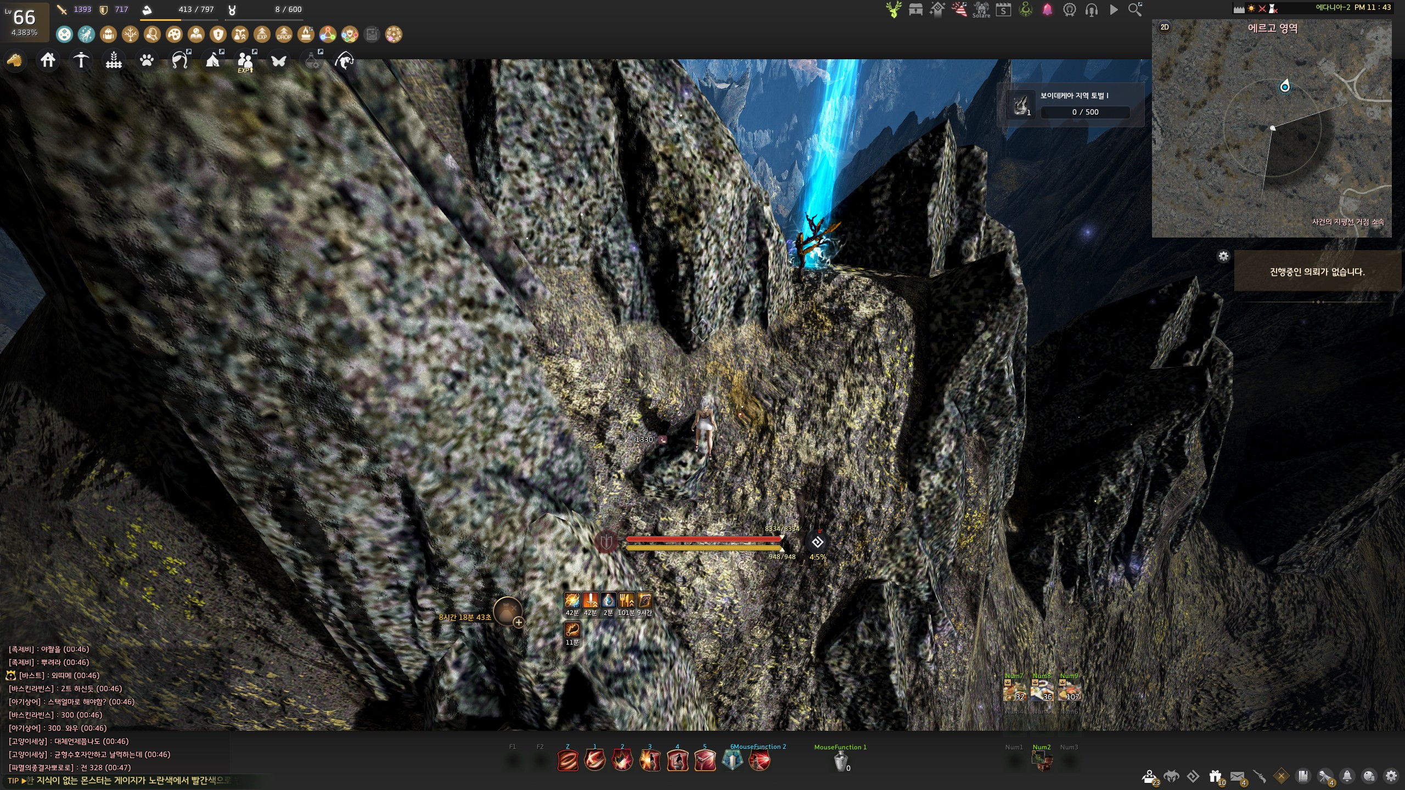Image resolution: width=1405 pixels, height=790 pixels.
Task: Open the gift box rewards icon
Action: (x=1215, y=776)
